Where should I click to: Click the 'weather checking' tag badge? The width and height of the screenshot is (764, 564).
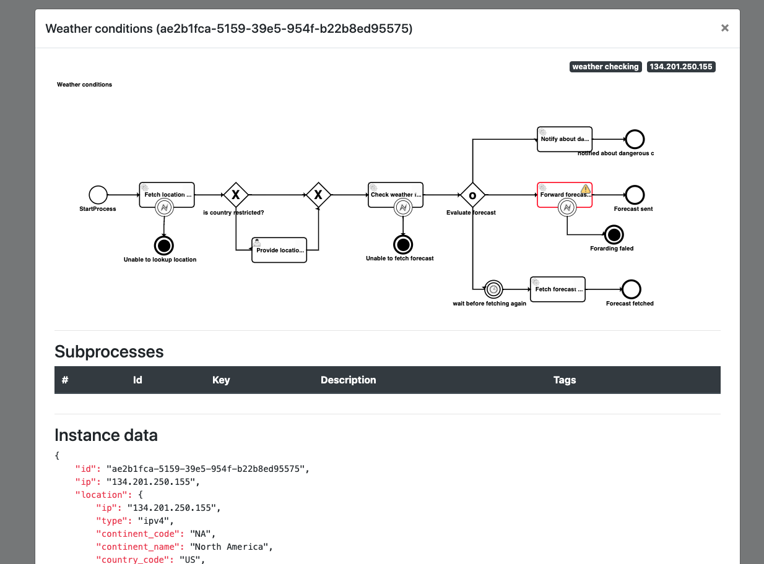(x=605, y=67)
